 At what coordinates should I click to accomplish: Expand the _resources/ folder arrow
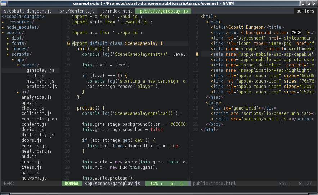(x=3, y=22)
